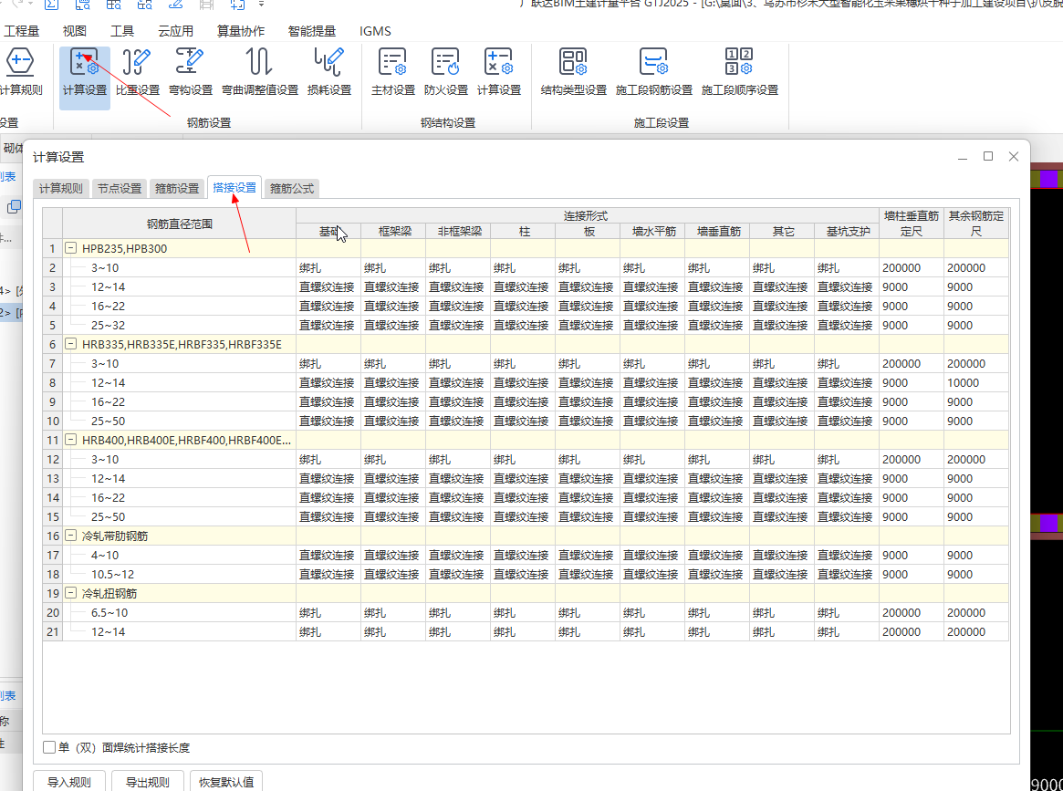1063x791 pixels.
Task: Click the 导入规则 button
Action: click(69, 782)
